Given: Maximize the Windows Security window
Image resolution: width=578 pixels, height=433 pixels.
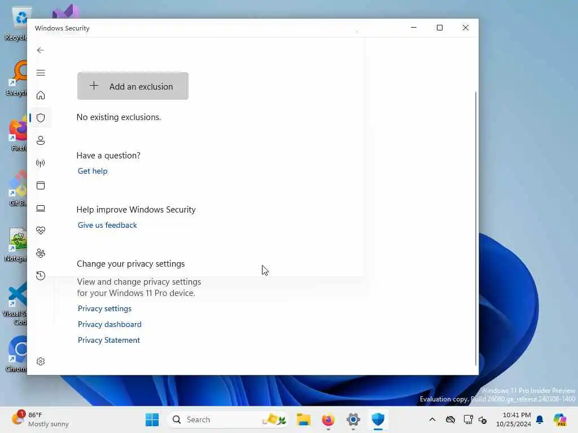Looking at the screenshot, I should pos(439,28).
